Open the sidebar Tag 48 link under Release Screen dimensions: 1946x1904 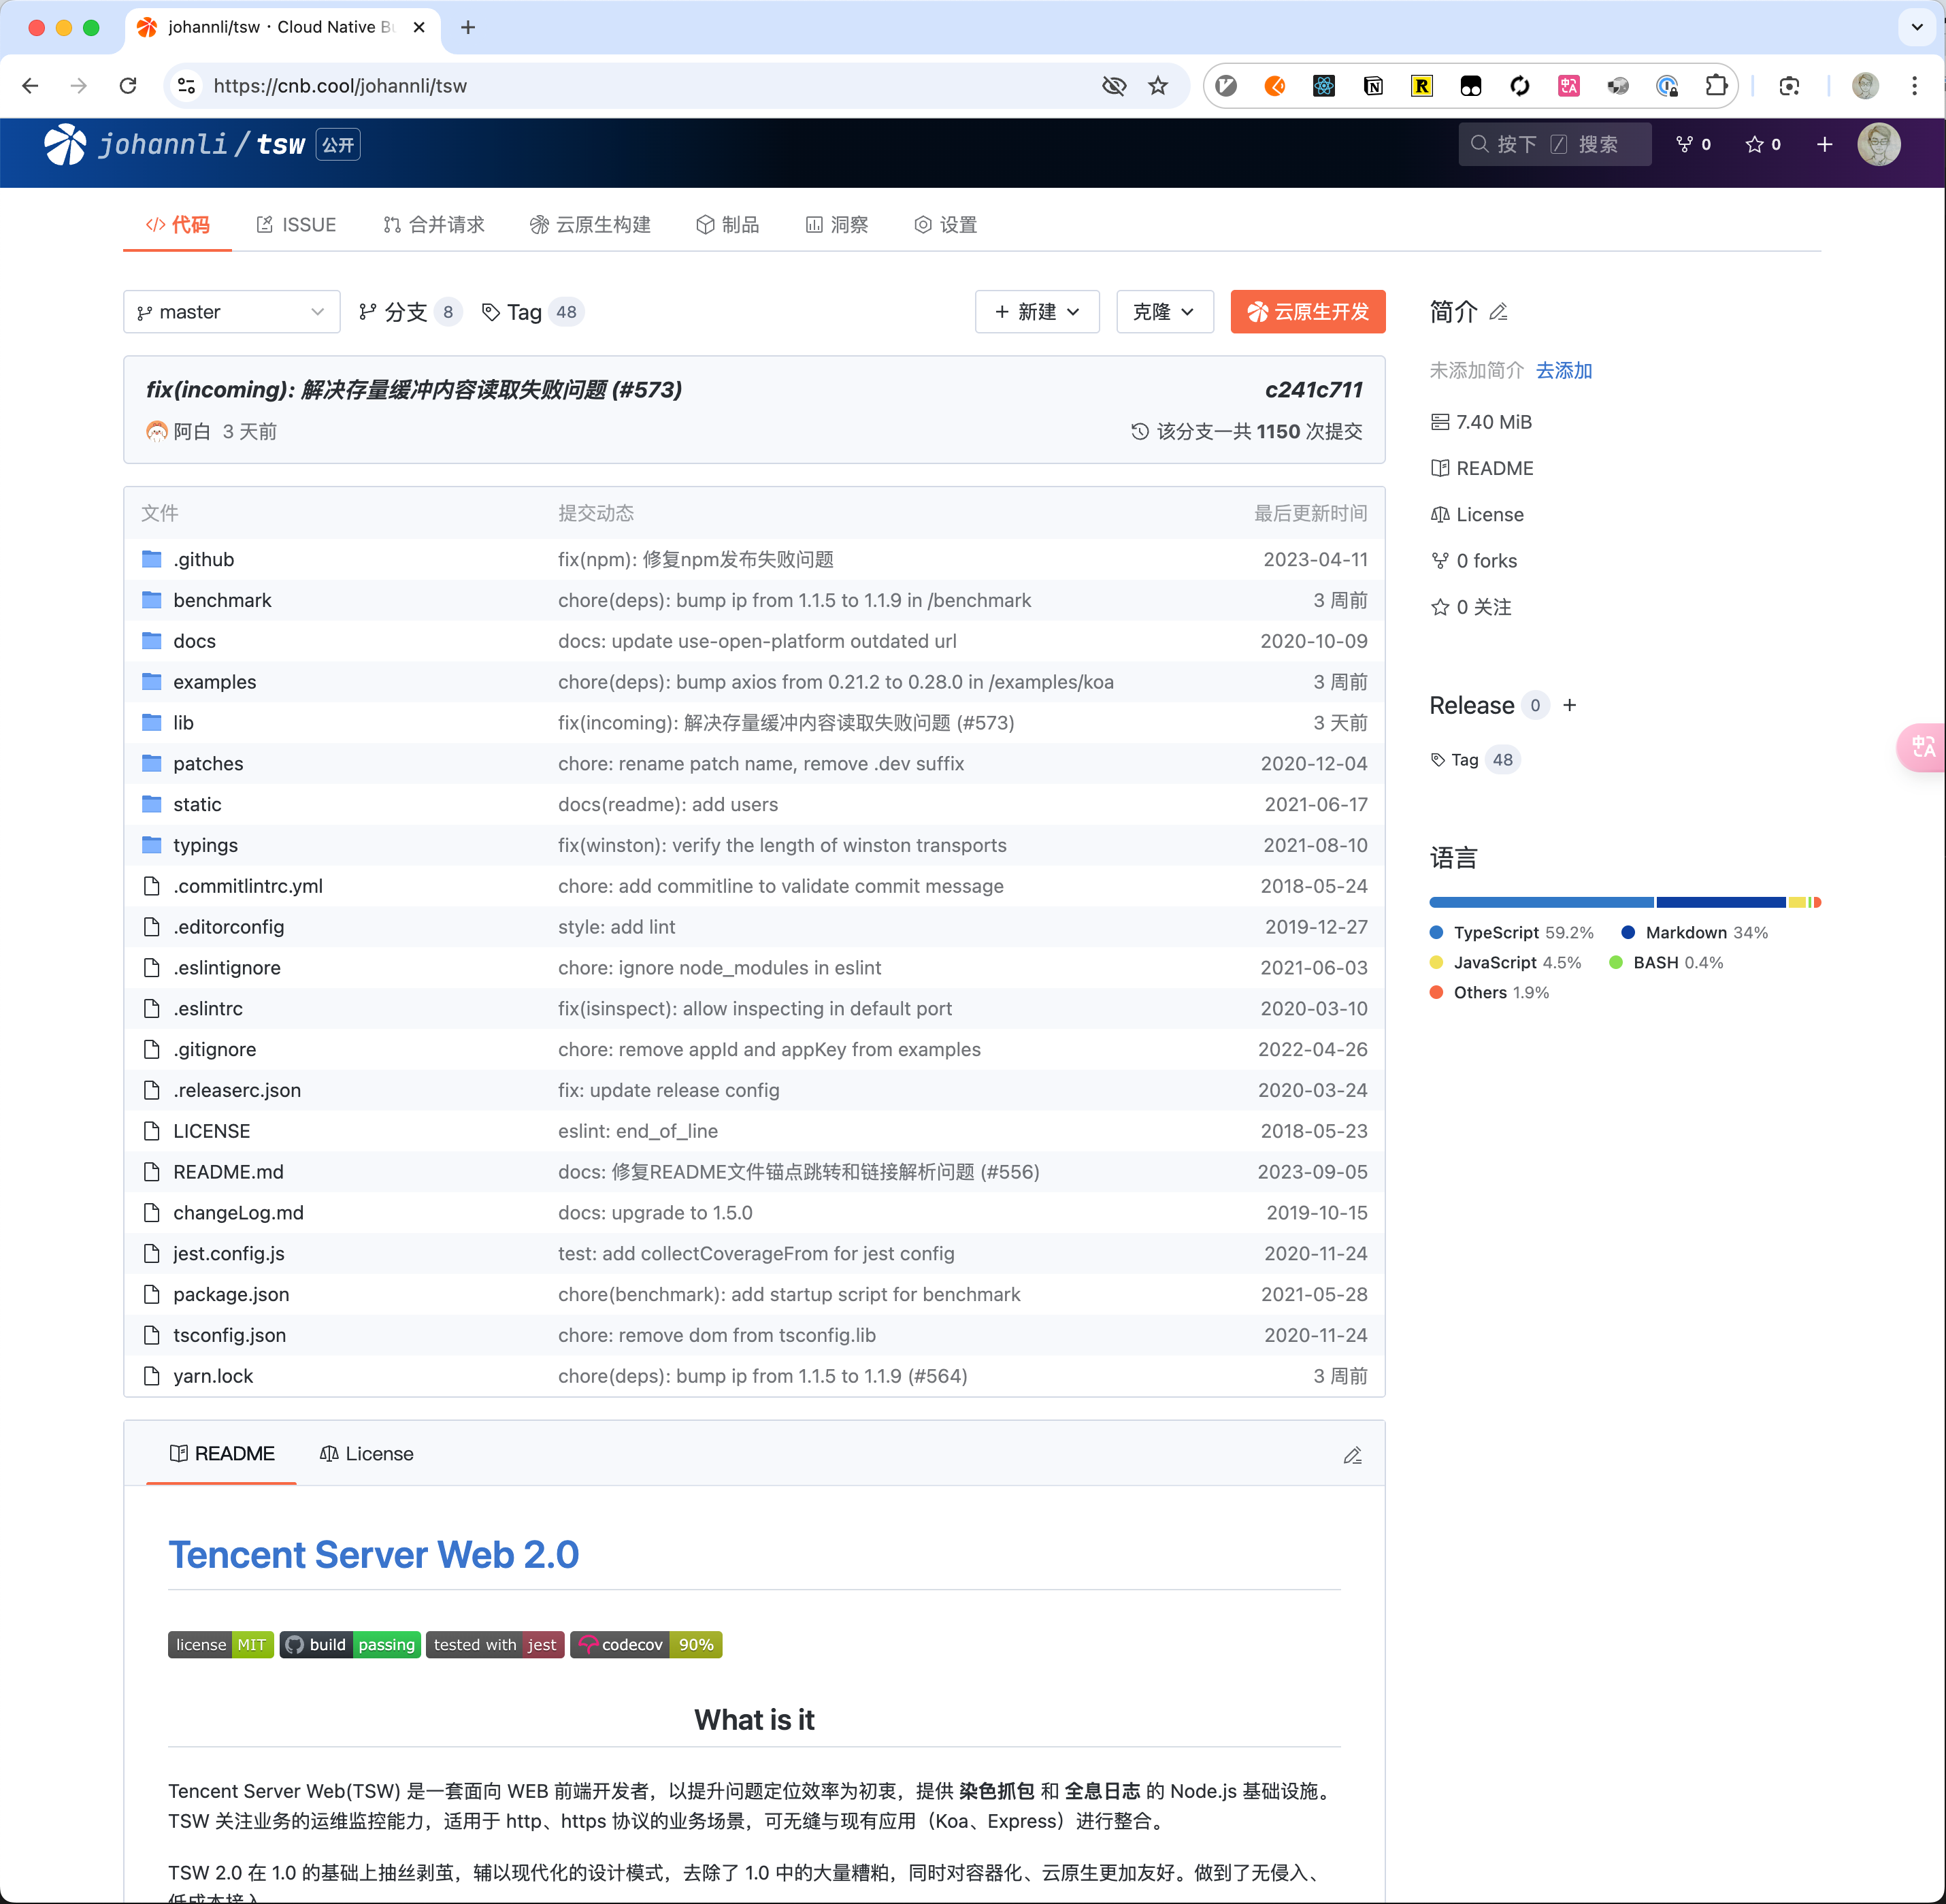pos(1475,760)
